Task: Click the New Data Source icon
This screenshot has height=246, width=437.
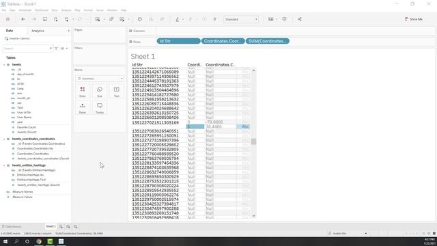Action: tap(56, 19)
